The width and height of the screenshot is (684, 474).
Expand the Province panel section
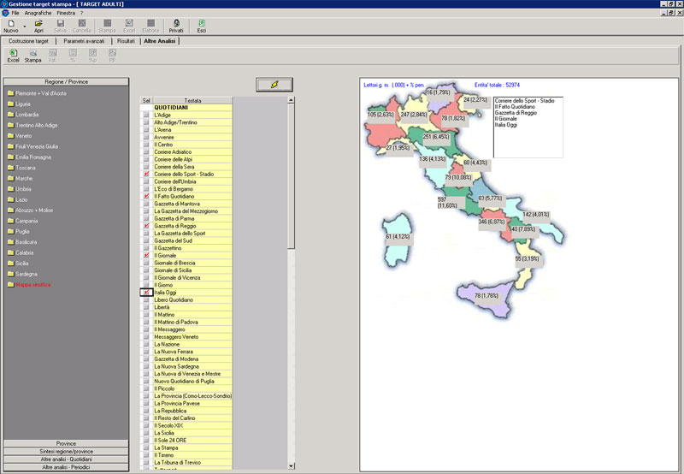click(66, 443)
